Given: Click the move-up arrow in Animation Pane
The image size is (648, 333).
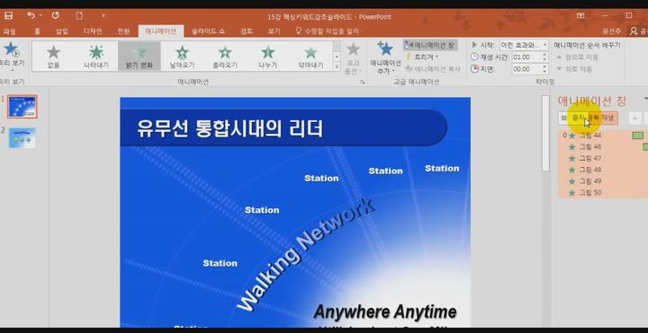Looking at the screenshot, I should pyautogui.click(x=635, y=118).
